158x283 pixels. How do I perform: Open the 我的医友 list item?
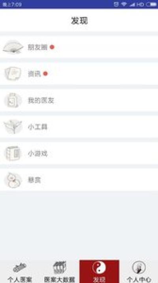(79, 100)
